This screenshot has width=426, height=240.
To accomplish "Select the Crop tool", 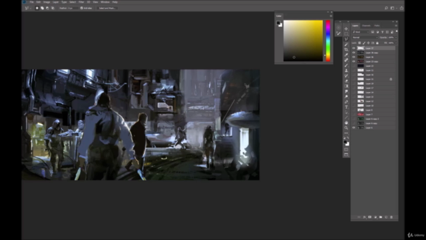I will (346, 49).
